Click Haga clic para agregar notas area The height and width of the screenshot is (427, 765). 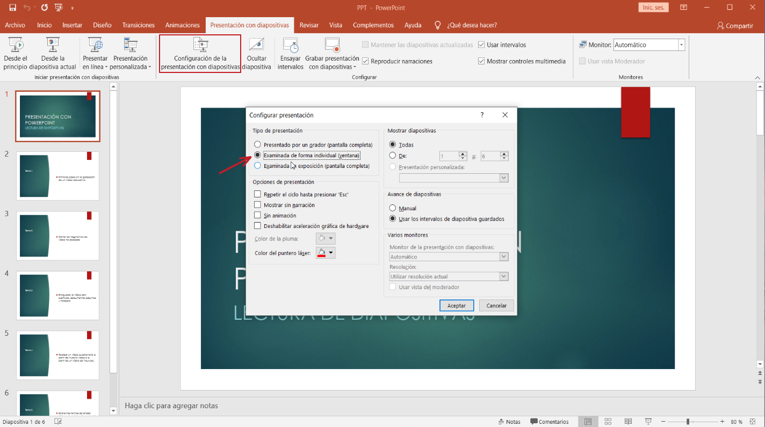coord(171,406)
